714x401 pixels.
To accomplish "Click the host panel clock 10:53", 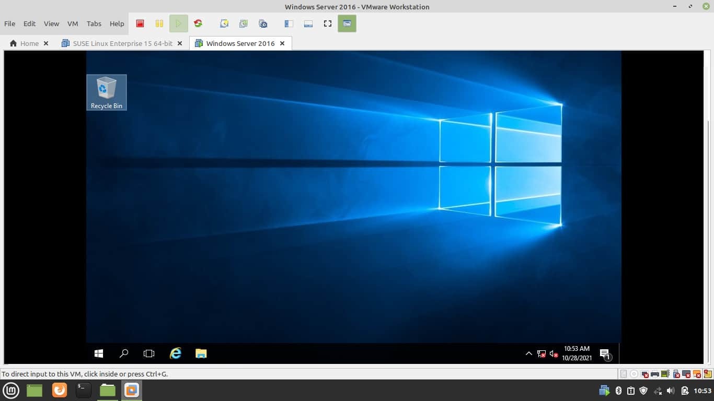I will coord(703,391).
